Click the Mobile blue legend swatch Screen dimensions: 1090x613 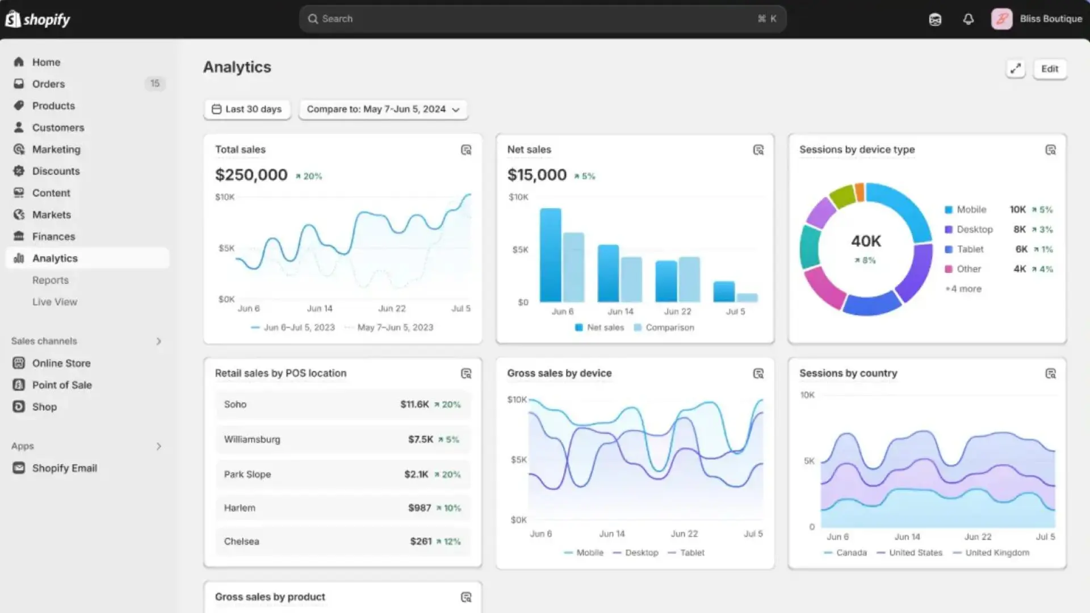[948, 209]
